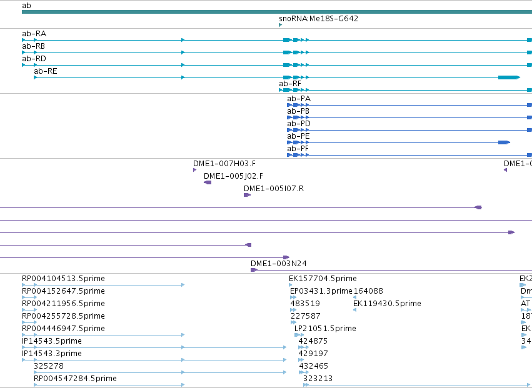Image resolution: width=532 pixels, height=388 pixels.
Task: Select the DME1-007H03.F arrow glyph
Action: (194, 170)
